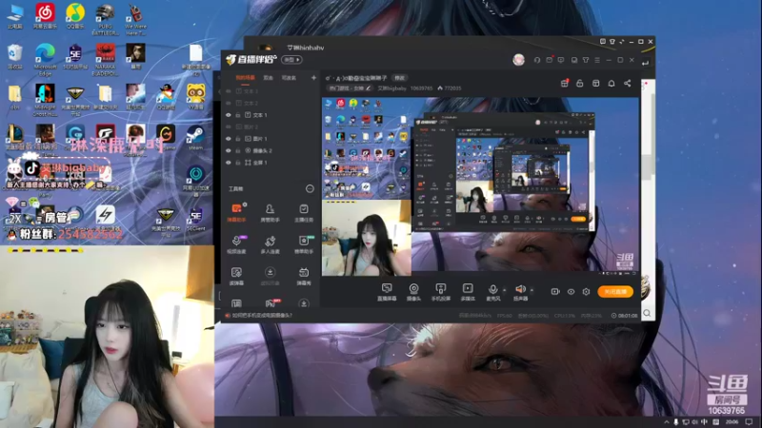This screenshot has width=762, height=428.
Task: Open the 视频连麦 tool
Action: click(236, 244)
